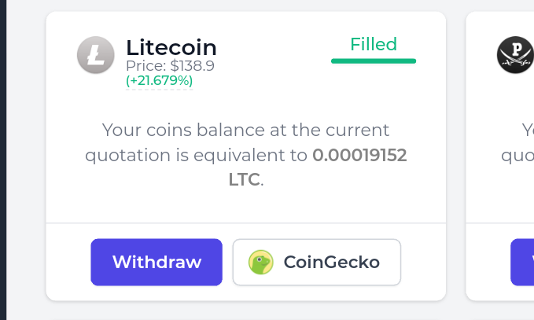The width and height of the screenshot is (534, 320).
Task: Click the Litecoin coin logo
Action: click(96, 55)
